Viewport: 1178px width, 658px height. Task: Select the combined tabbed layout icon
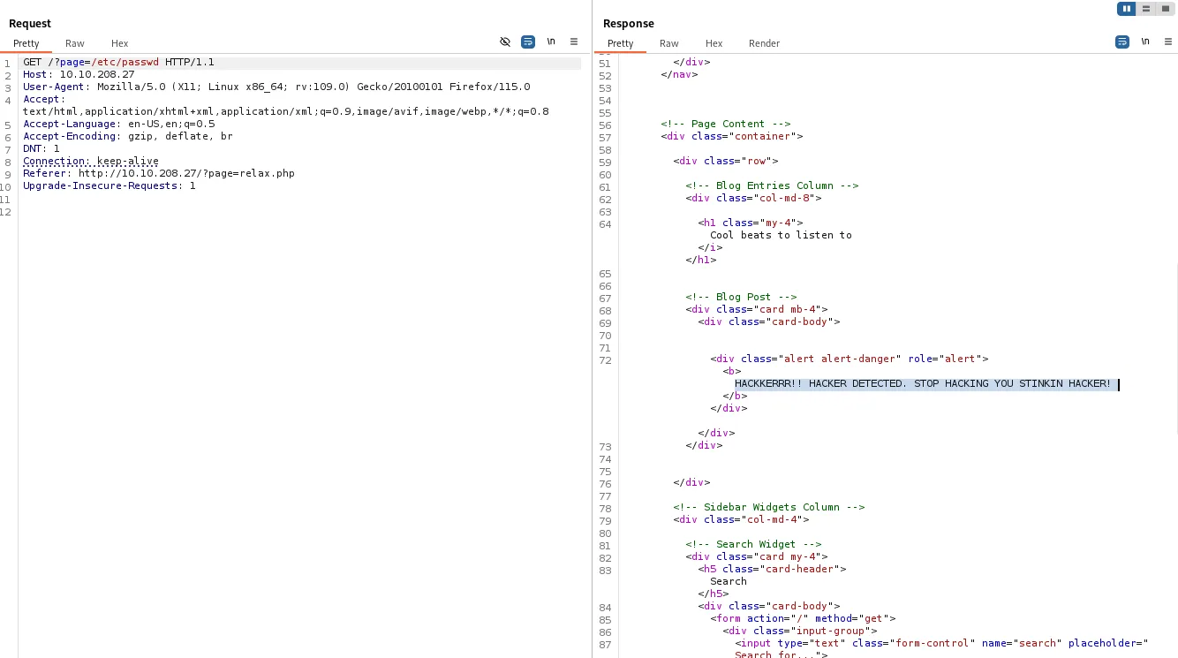tap(1167, 9)
